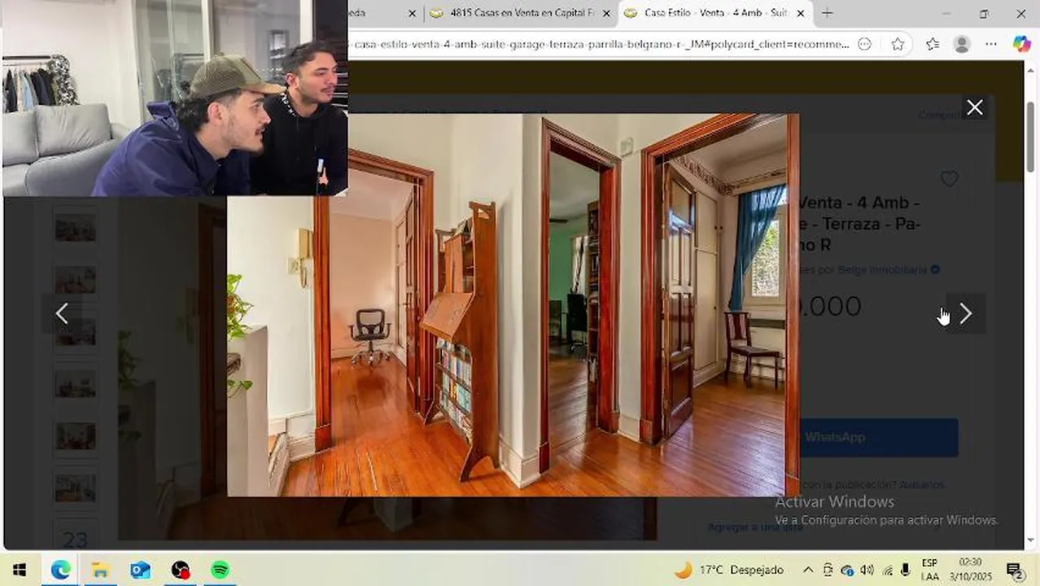Open the notification center with 2 notifications
Screen dimensions: 1040x586
(x=1014, y=570)
